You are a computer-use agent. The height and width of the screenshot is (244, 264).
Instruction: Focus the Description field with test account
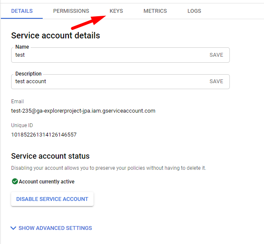click(x=107, y=81)
